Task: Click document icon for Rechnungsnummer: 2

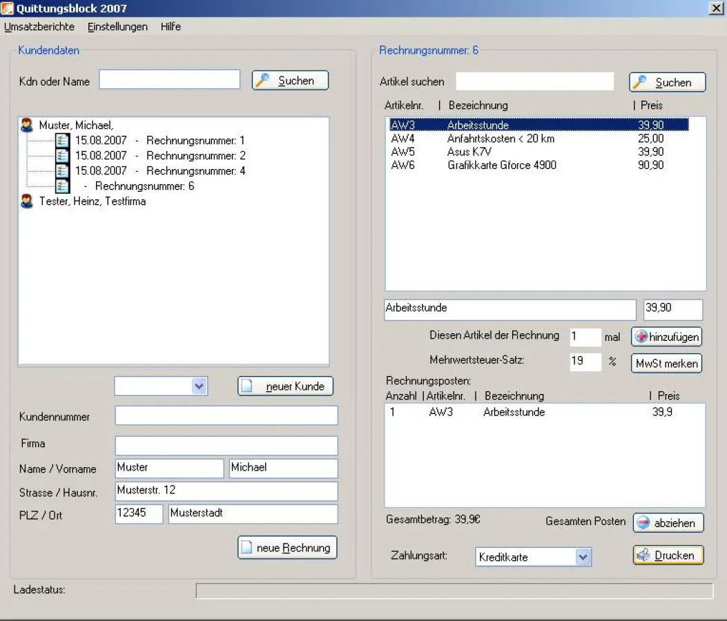Action: coord(63,156)
